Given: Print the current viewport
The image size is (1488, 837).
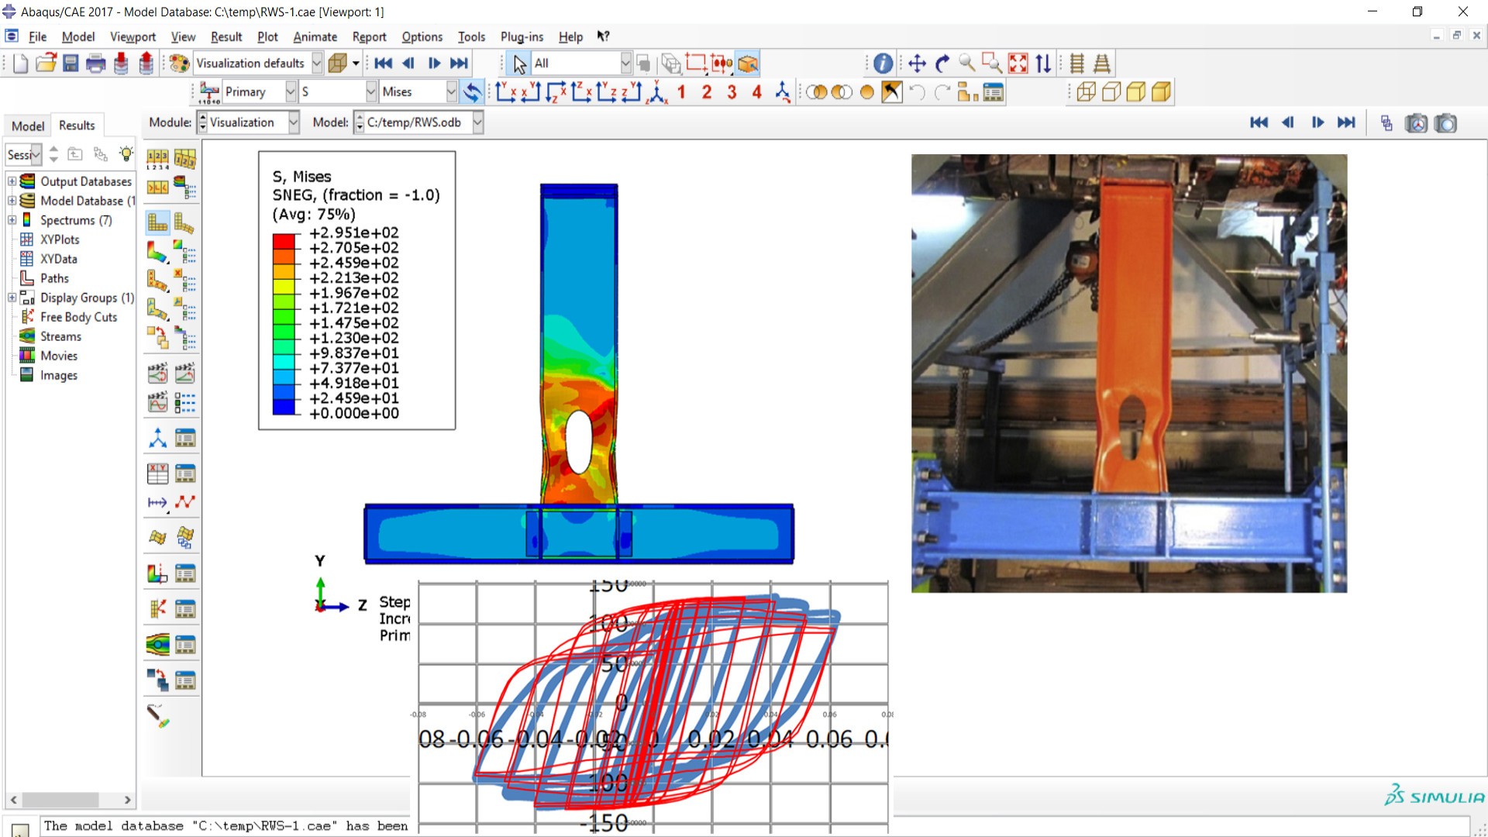Looking at the screenshot, I should click(x=96, y=64).
